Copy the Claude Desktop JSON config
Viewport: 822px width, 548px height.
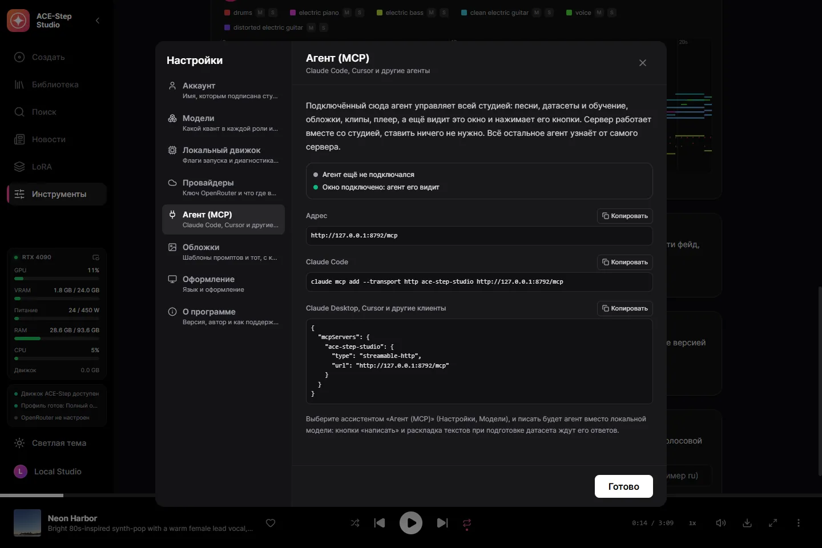(625, 308)
